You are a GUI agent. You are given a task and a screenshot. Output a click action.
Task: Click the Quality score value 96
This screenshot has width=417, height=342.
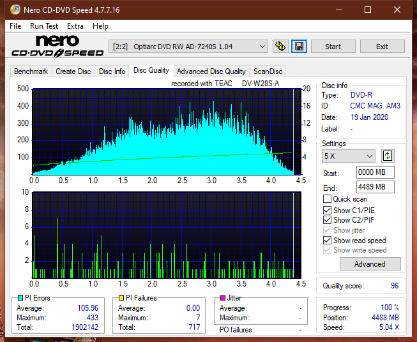click(395, 286)
